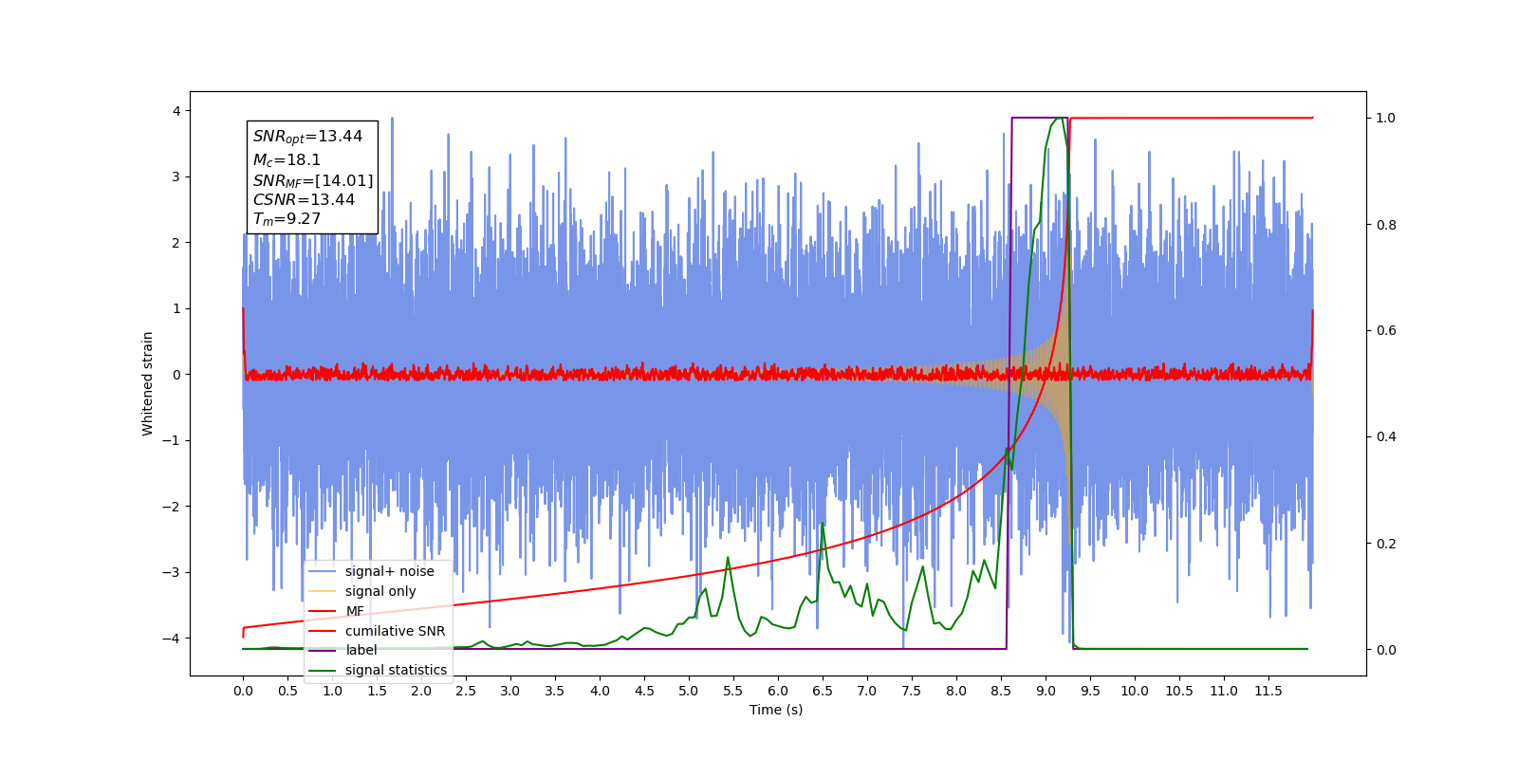This screenshot has height=759, width=1518.
Task: Click the "cumilative SNR" legend entry
Action: click(x=395, y=631)
